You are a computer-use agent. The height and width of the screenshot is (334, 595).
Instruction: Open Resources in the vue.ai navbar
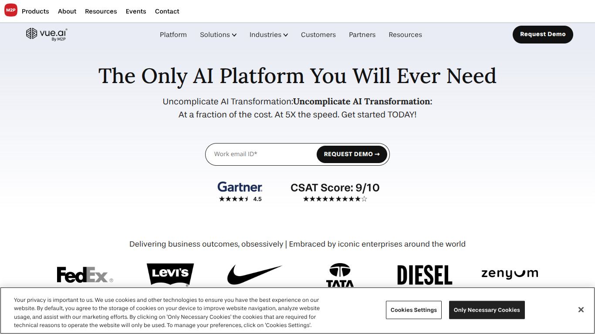click(406, 35)
